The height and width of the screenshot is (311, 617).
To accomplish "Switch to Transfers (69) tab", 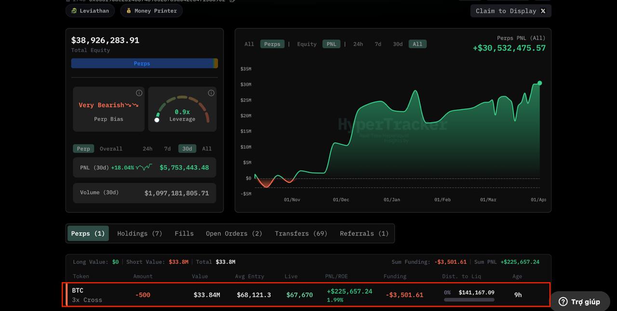I will [x=301, y=233].
